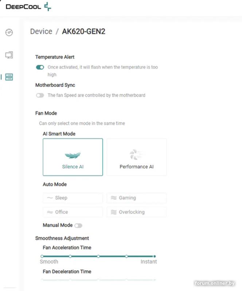Viewport: 242px width, 291px height.
Task: Click the AK620-GEN2 device title
Action: point(83,32)
